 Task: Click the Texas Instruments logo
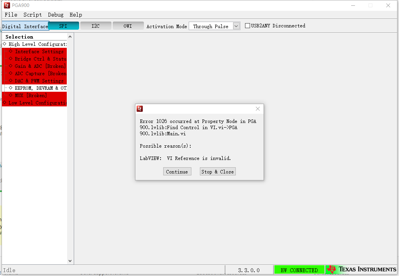pos(361,269)
